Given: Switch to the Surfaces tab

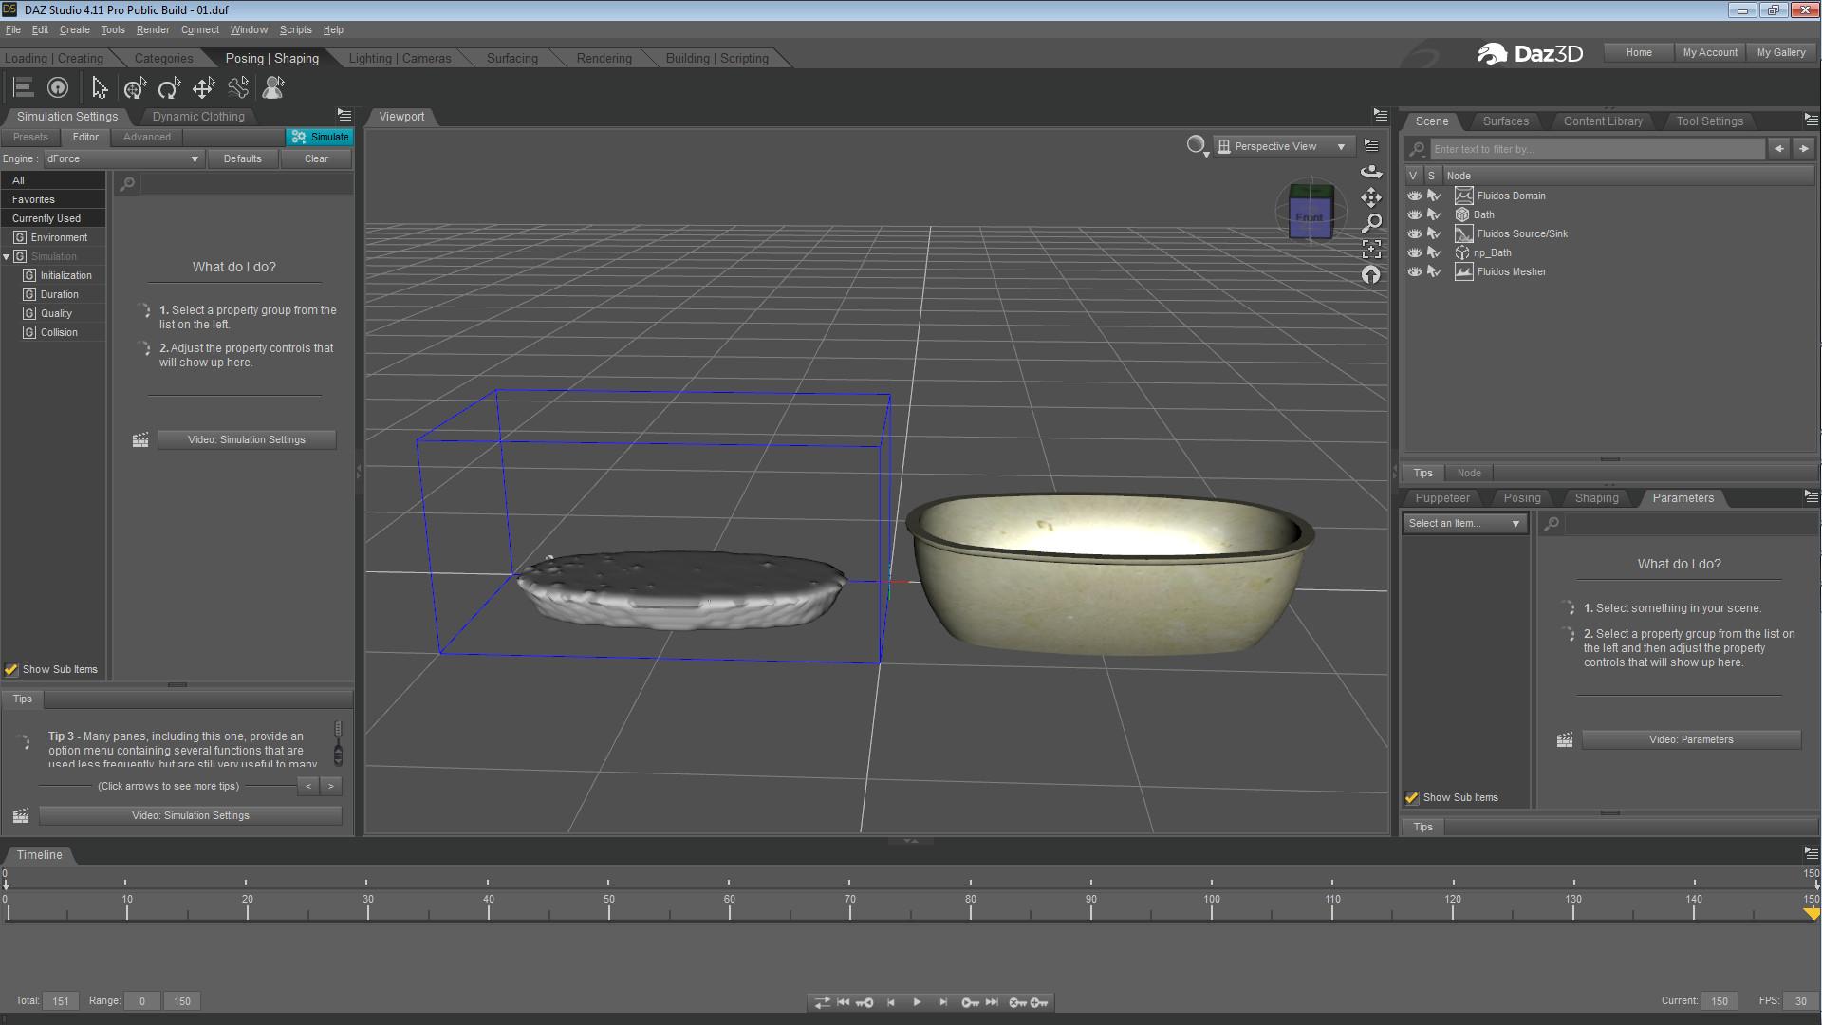Looking at the screenshot, I should coord(1505,121).
